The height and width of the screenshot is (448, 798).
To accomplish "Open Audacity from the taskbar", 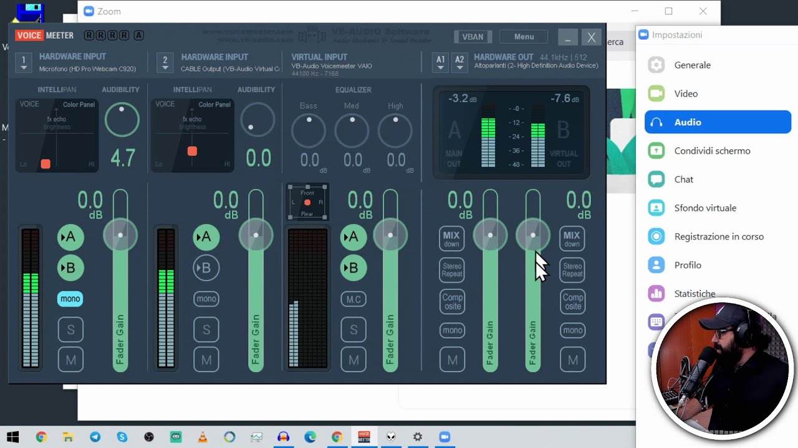I will pos(284,437).
